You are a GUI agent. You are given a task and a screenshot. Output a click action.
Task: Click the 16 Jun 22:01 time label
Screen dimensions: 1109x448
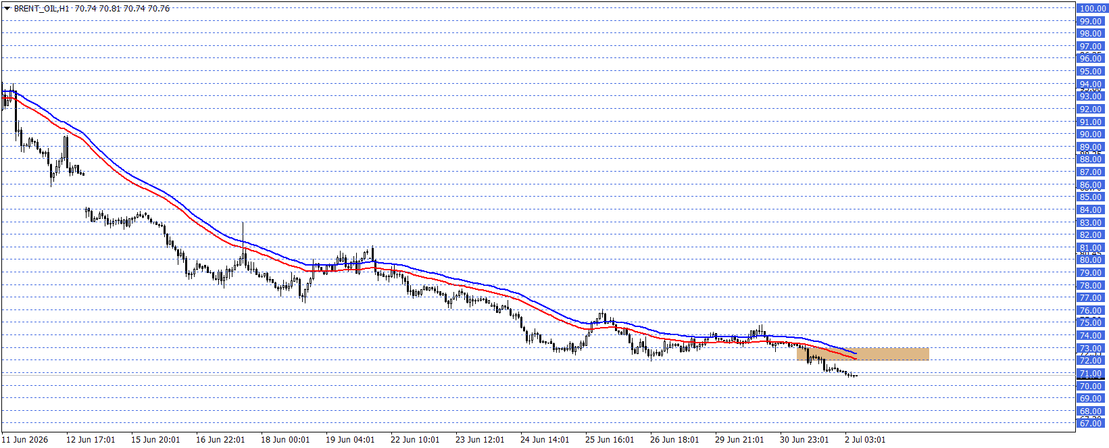[220, 440]
